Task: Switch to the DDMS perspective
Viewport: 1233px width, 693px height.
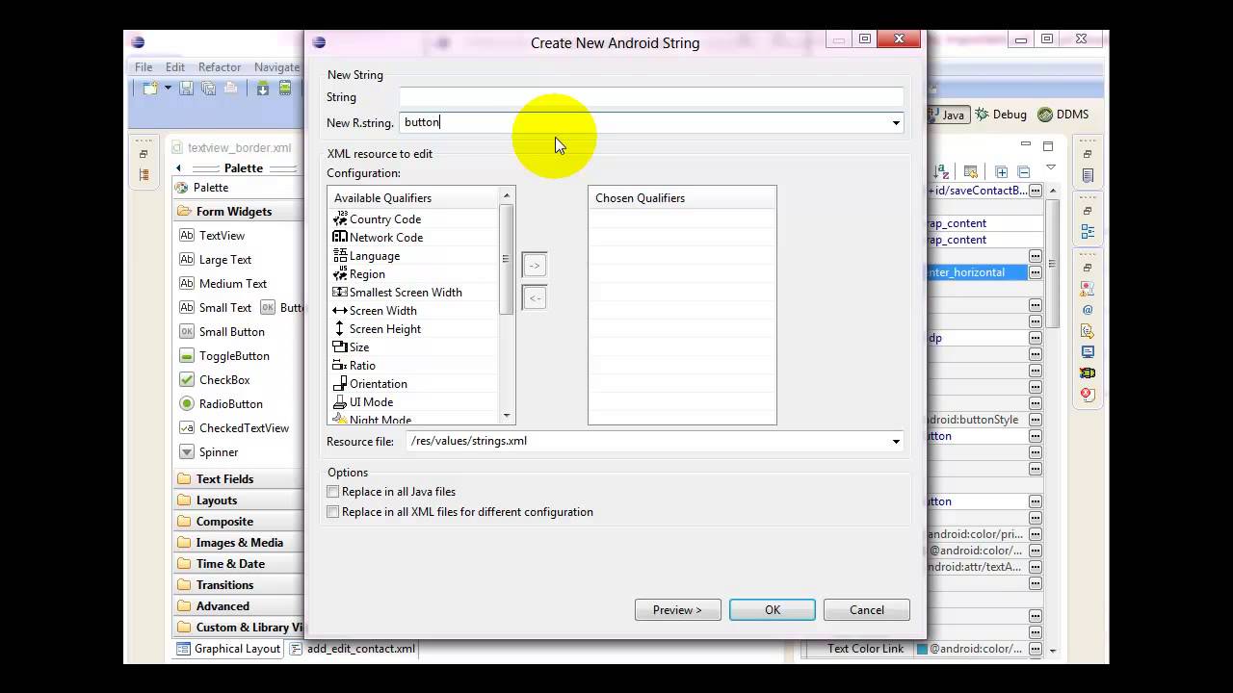Action: (1063, 115)
